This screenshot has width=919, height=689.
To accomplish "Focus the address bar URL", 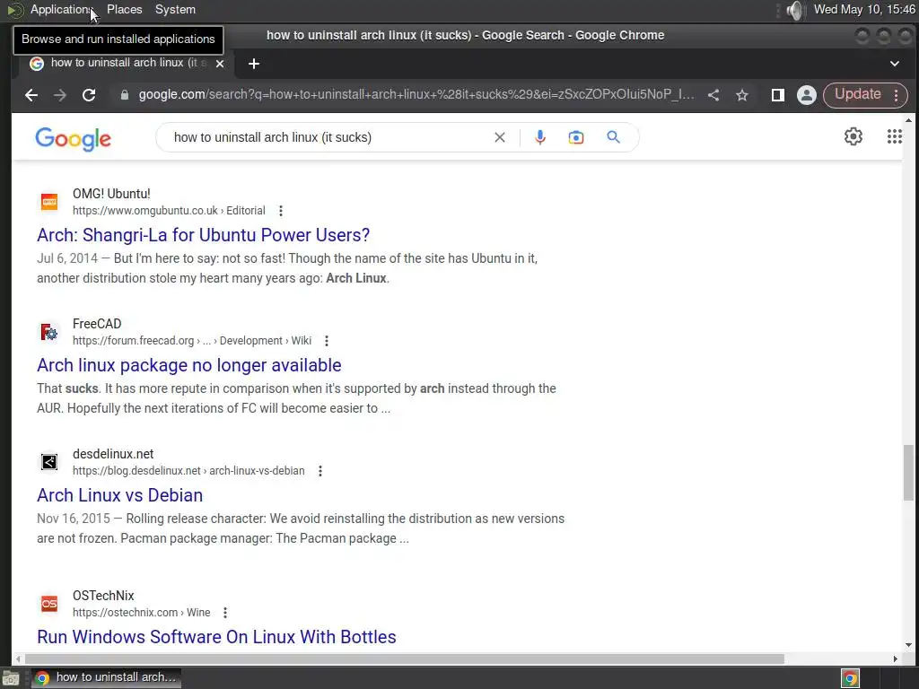I will click(x=416, y=95).
